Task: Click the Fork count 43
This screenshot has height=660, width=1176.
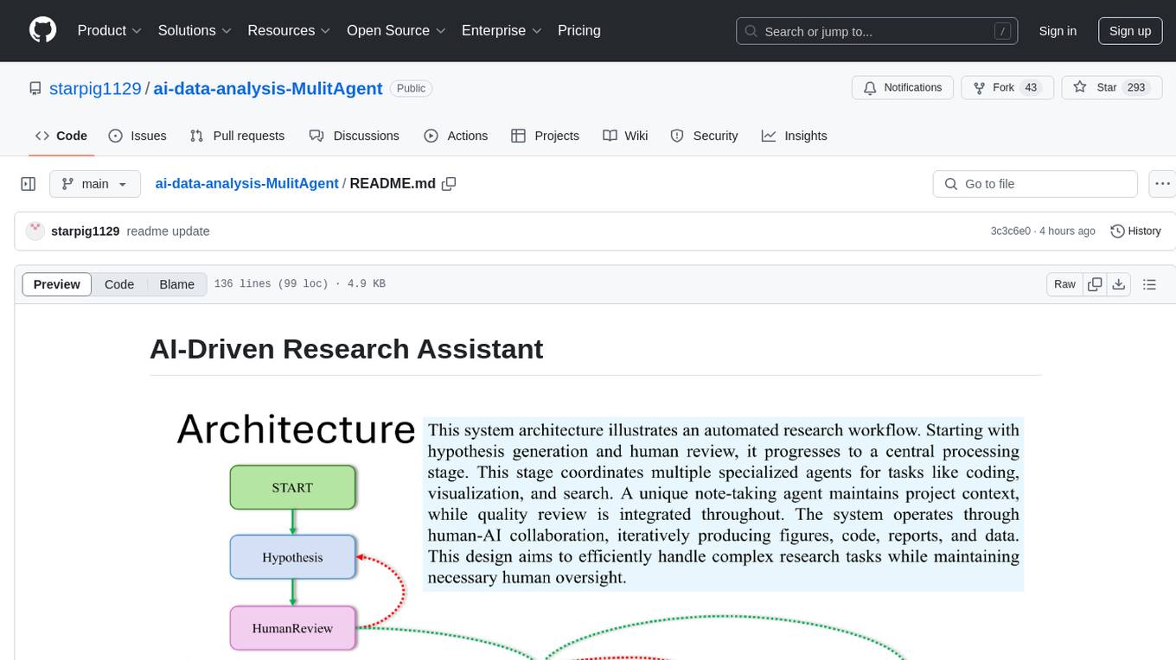Action: [x=1030, y=88]
